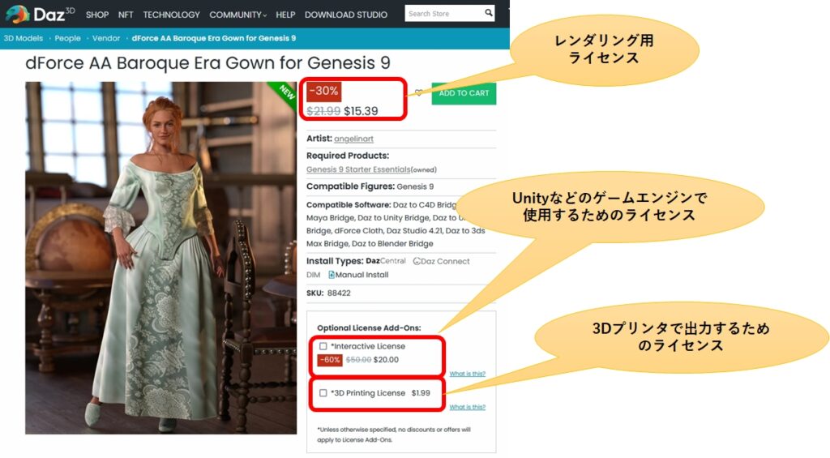Open Genesis 9 Starter Essentials link
The image size is (830, 458).
(x=358, y=169)
